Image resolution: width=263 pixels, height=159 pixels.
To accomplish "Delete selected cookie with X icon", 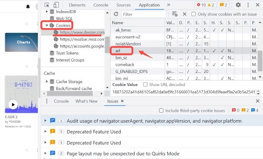I will point(184,14).
